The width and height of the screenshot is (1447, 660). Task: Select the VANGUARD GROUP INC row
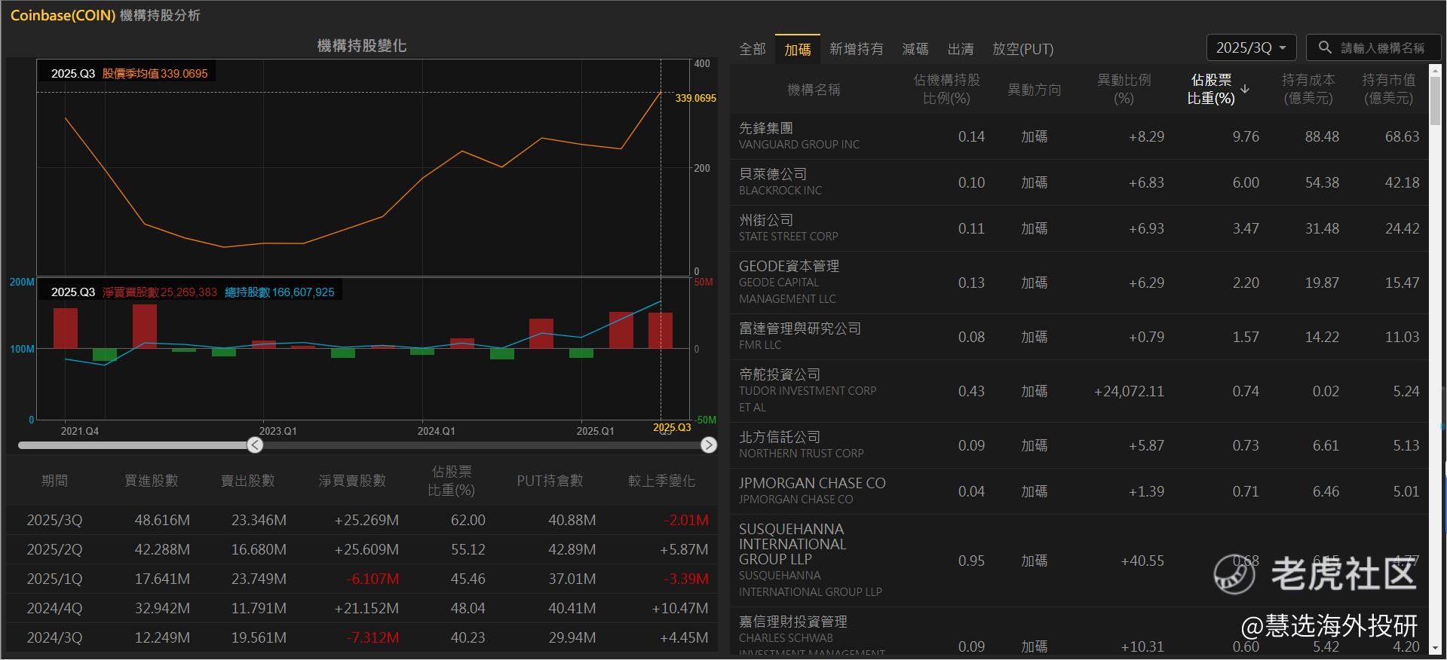click(x=1079, y=136)
